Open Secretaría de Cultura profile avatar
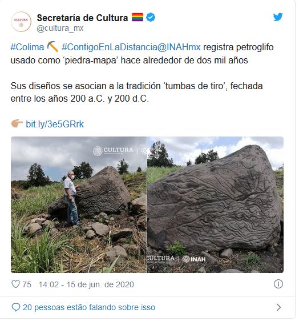The height and width of the screenshot is (321, 299). (x=21, y=22)
